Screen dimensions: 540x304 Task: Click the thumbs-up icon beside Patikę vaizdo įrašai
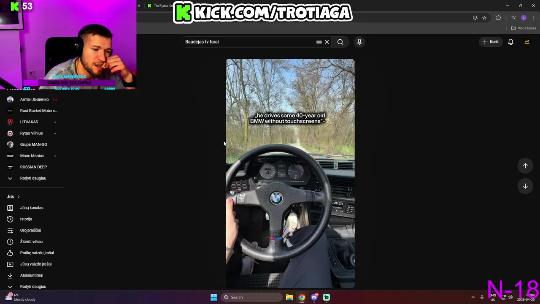tap(10, 253)
